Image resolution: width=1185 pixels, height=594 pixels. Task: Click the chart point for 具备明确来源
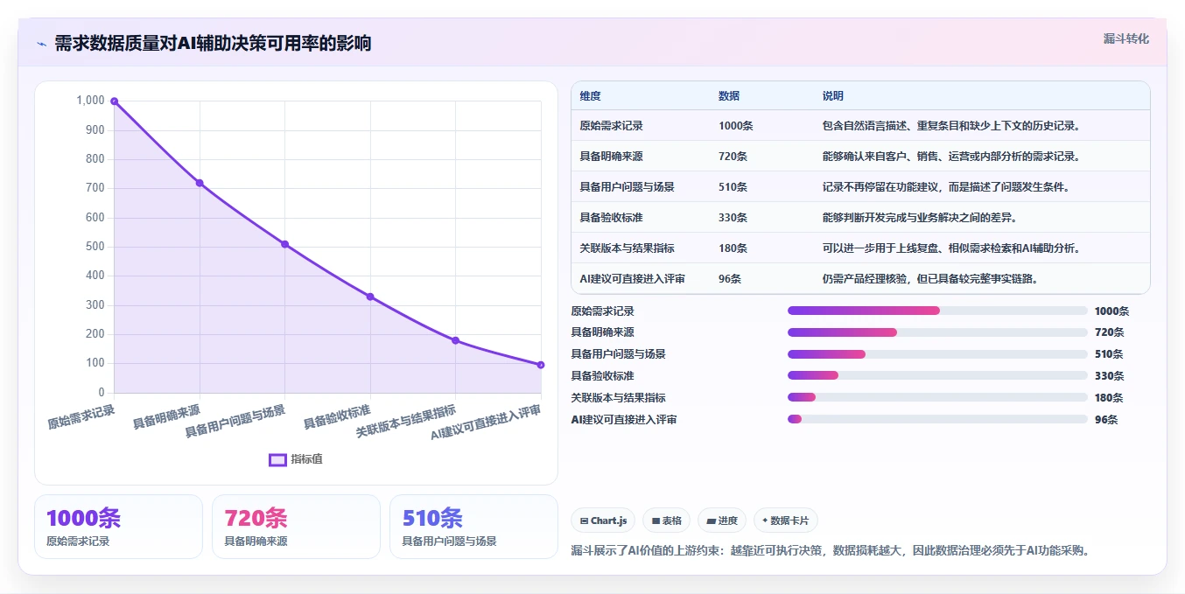(x=200, y=183)
